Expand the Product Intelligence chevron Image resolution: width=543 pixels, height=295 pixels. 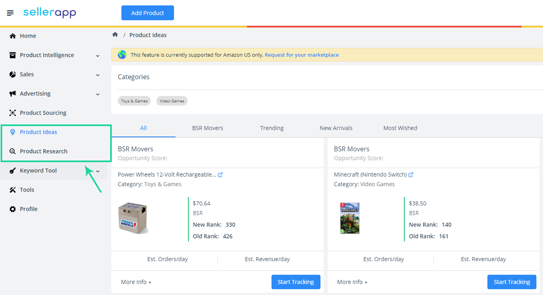pos(98,56)
